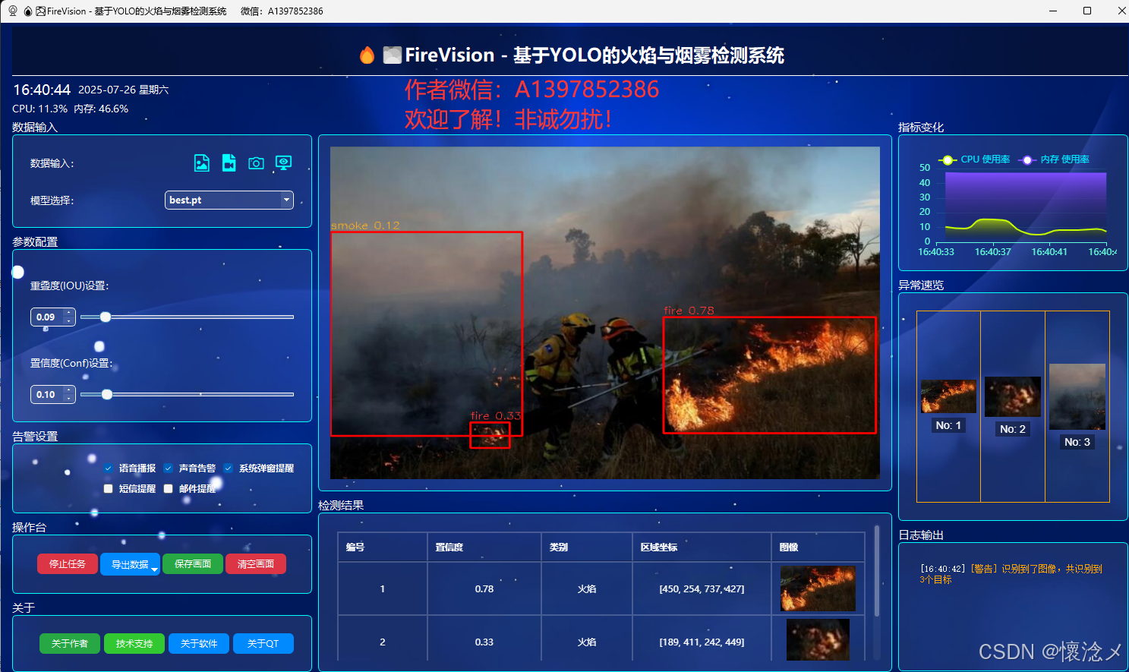Click the fire 0.33 detection box
Image resolution: width=1129 pixels, height=672 pixels.
pos(490,435)
